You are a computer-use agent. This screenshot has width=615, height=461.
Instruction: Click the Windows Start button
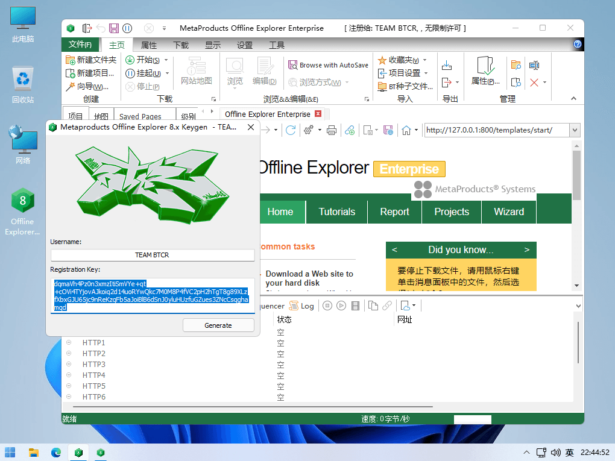pos(10,453)
